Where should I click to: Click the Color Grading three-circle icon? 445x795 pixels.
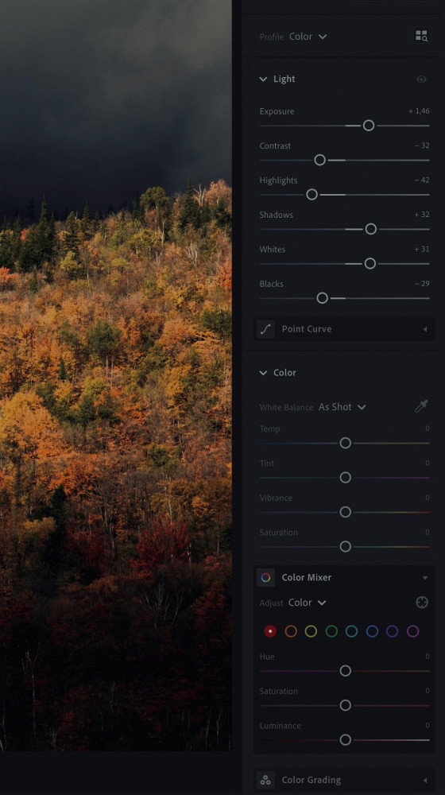click(265, 780)
